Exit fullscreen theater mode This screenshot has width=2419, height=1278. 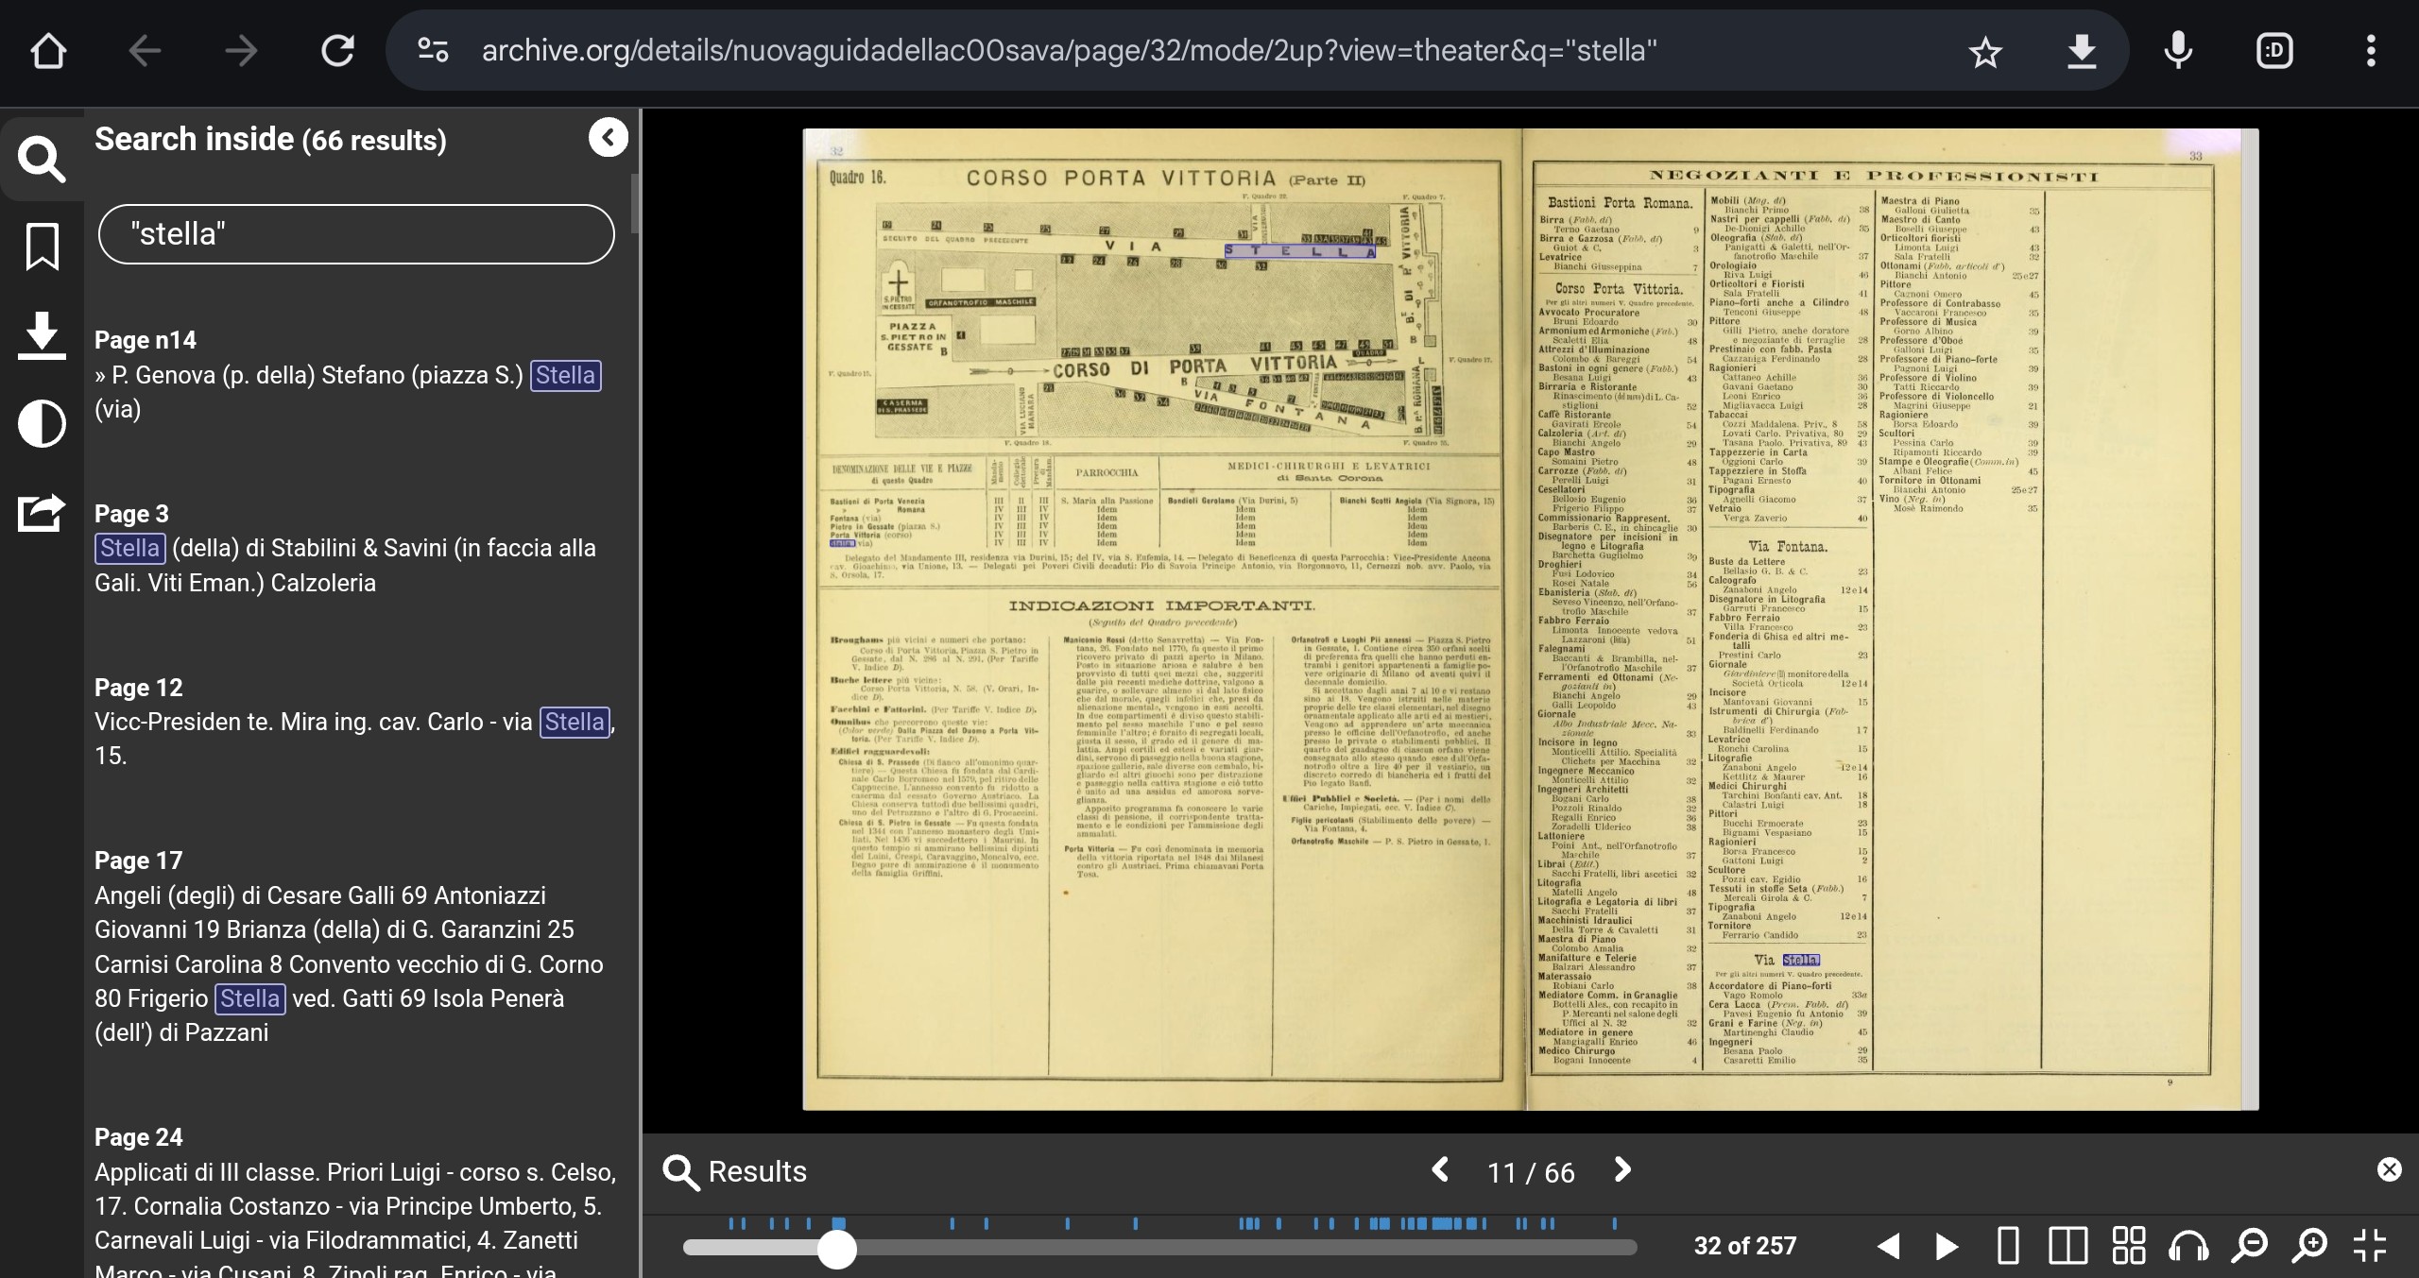(2370, 1246)
